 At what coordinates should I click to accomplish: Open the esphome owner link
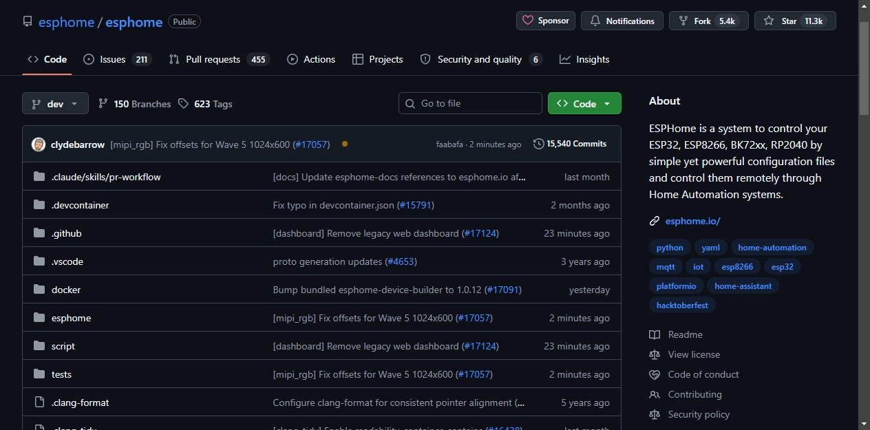(66, 22)
